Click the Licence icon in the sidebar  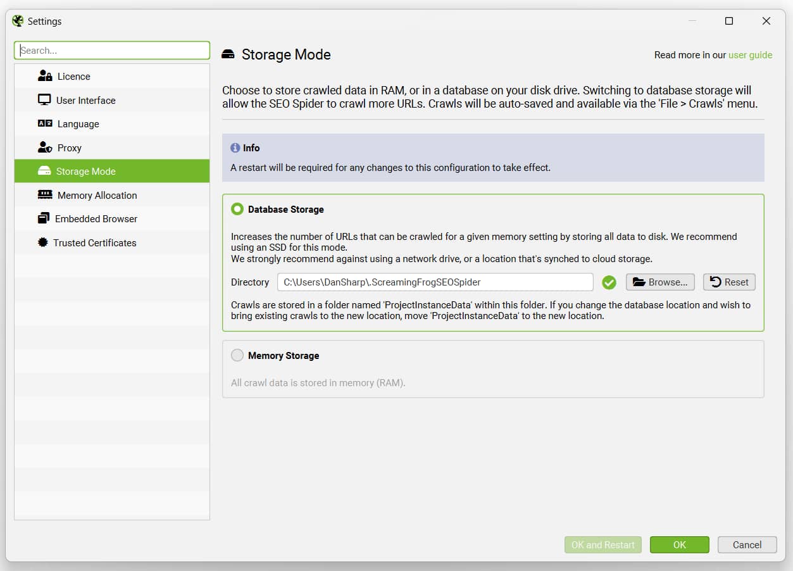pos(45,77)
